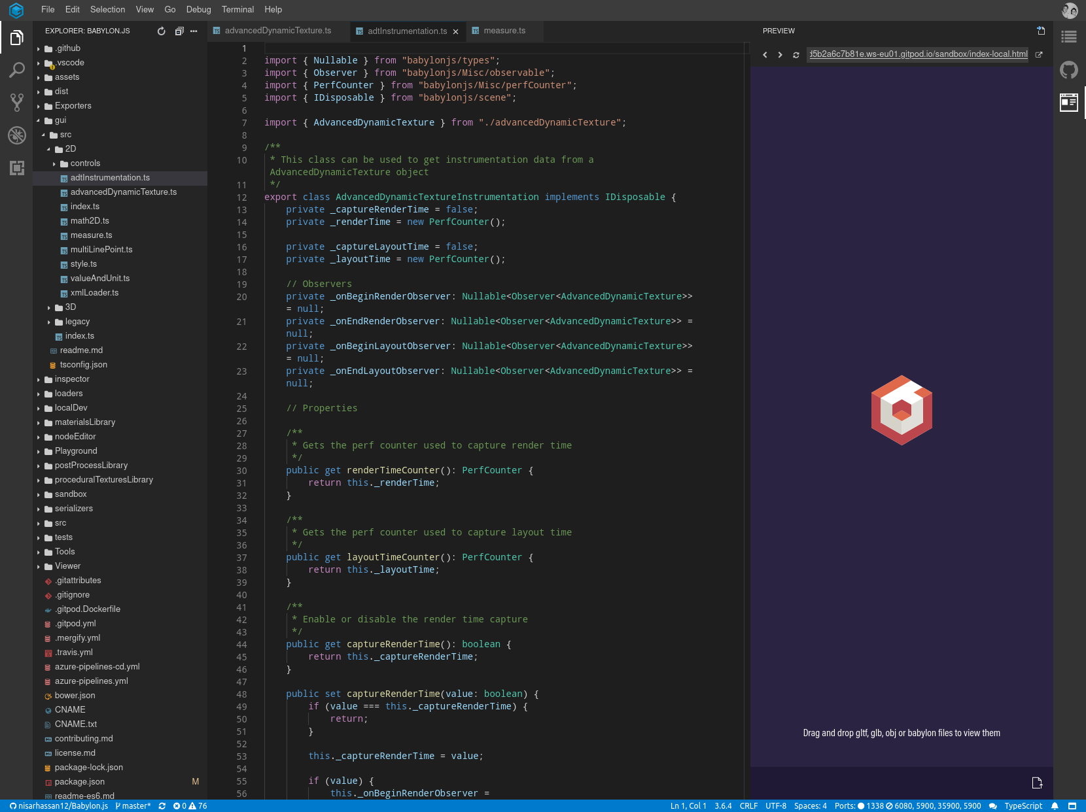This screenshot has height=812, width=1086.
Task: Open tsconfig.json in gui folder
Action: click(x=120, y=365)
